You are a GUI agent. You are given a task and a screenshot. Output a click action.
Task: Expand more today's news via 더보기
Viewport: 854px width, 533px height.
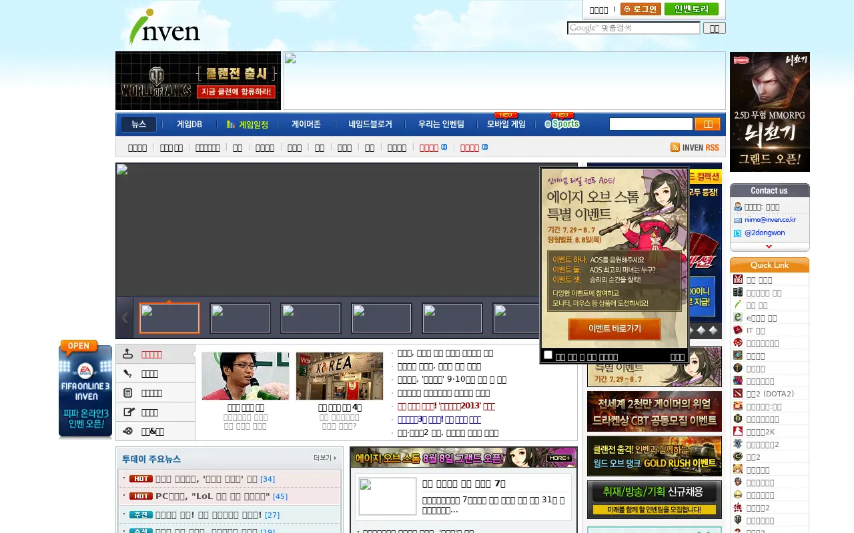tap(325, 458)
